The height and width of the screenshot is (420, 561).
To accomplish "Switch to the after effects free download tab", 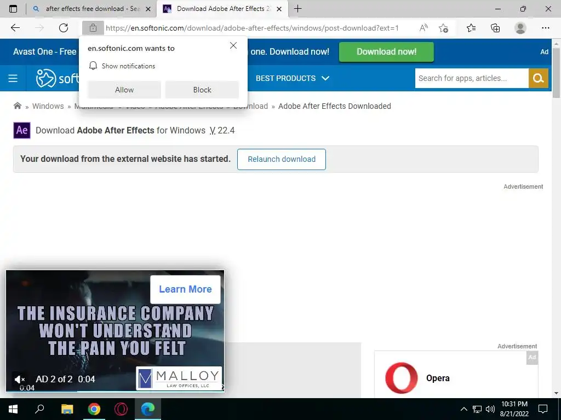I will (92, 9).
